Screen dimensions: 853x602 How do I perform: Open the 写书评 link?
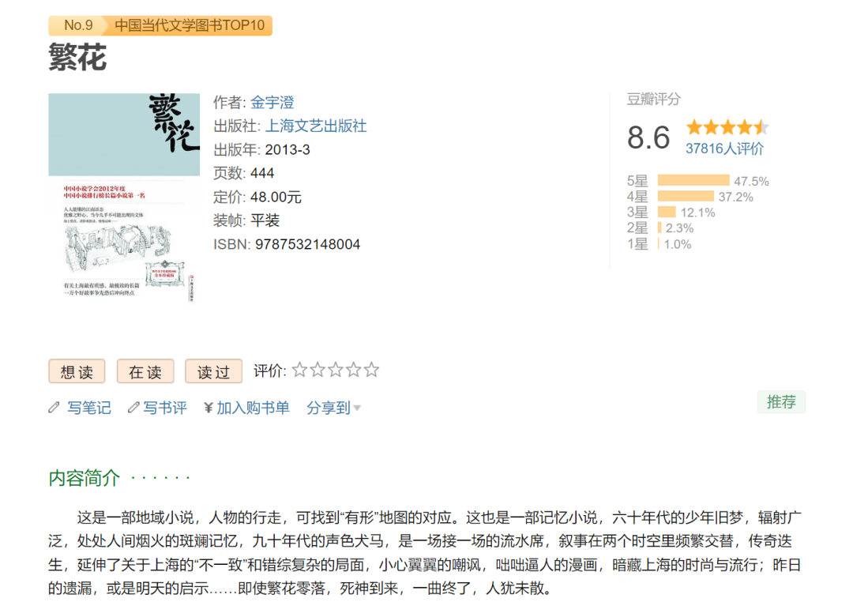pos(165,408)
